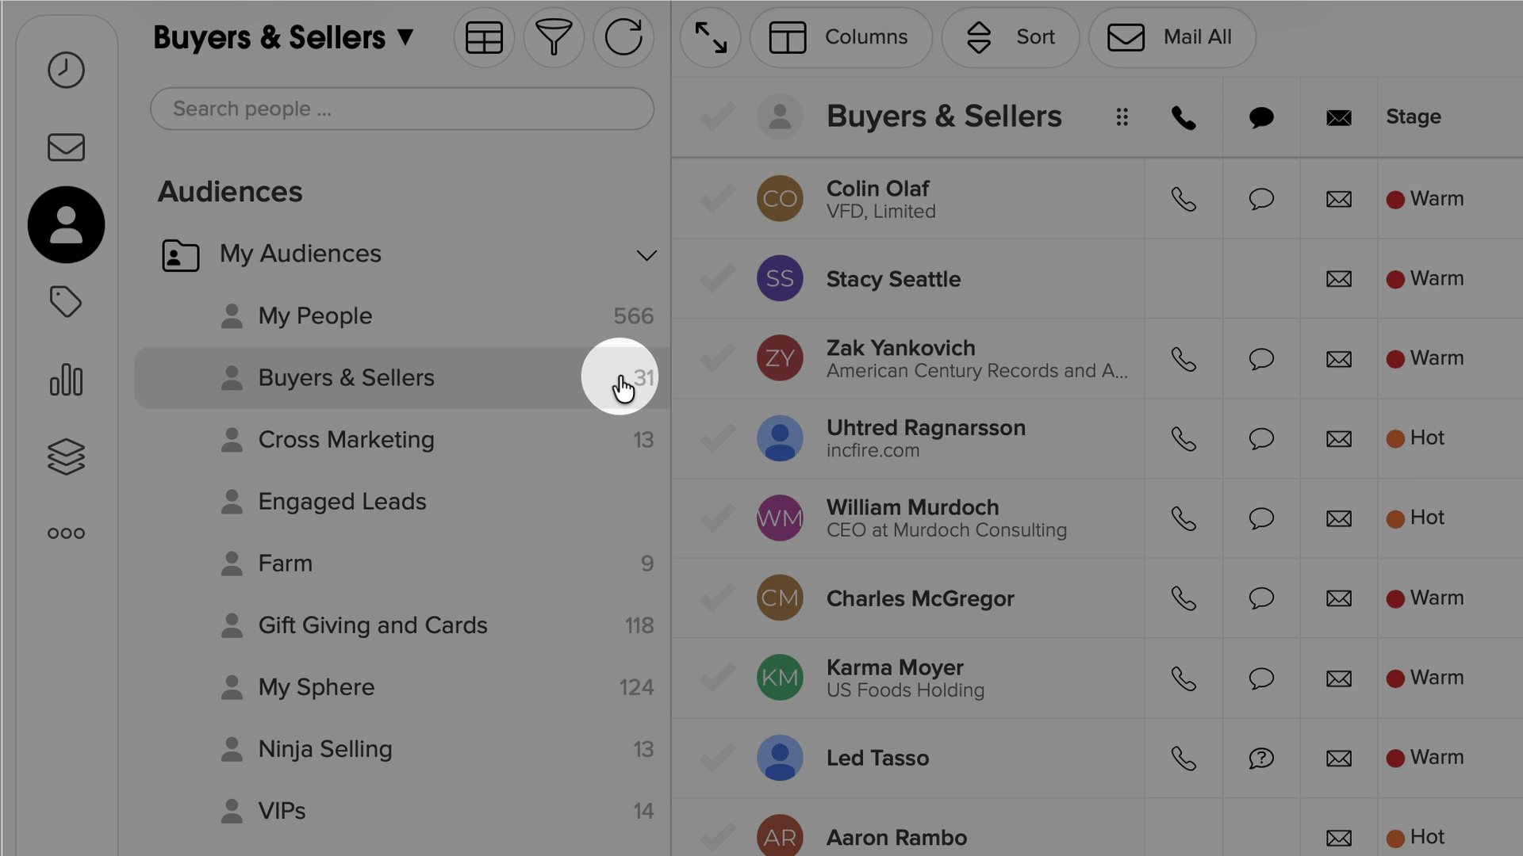
Task: Collapse the My Audiences folder chevron
Action: (646, 255)
